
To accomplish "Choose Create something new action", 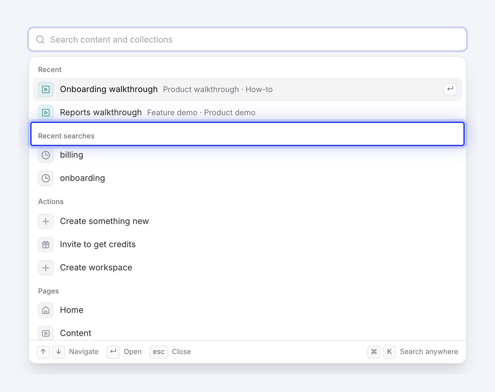I will 247,221.
